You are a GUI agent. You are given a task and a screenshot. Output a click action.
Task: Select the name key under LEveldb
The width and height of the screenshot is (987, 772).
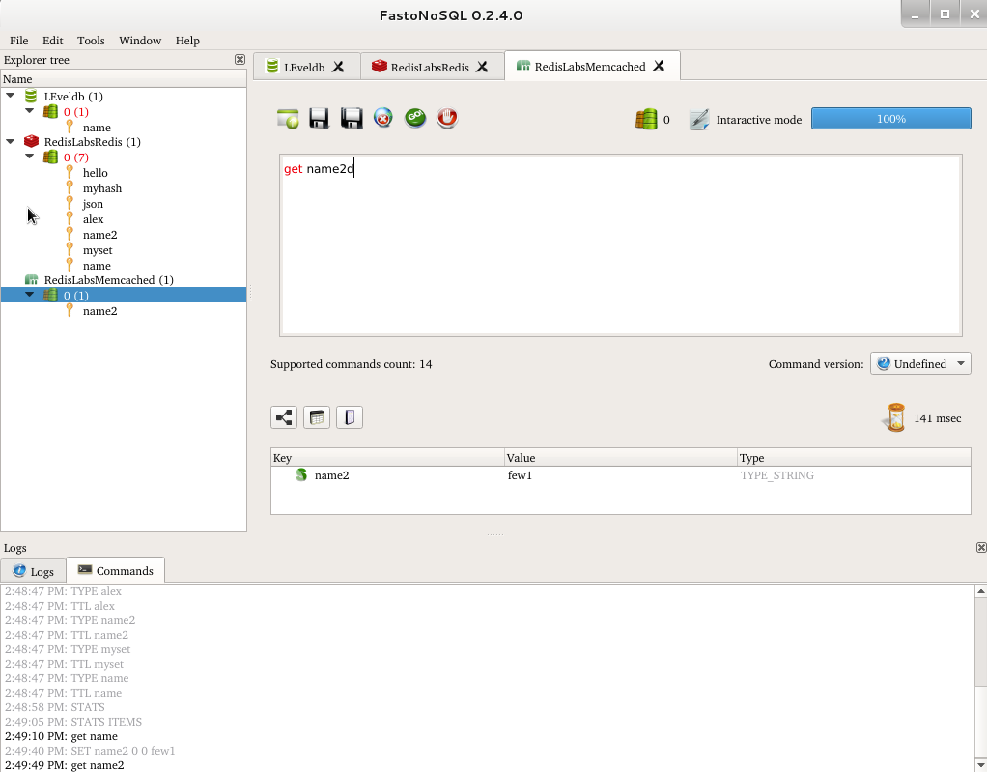click(97, 128)
